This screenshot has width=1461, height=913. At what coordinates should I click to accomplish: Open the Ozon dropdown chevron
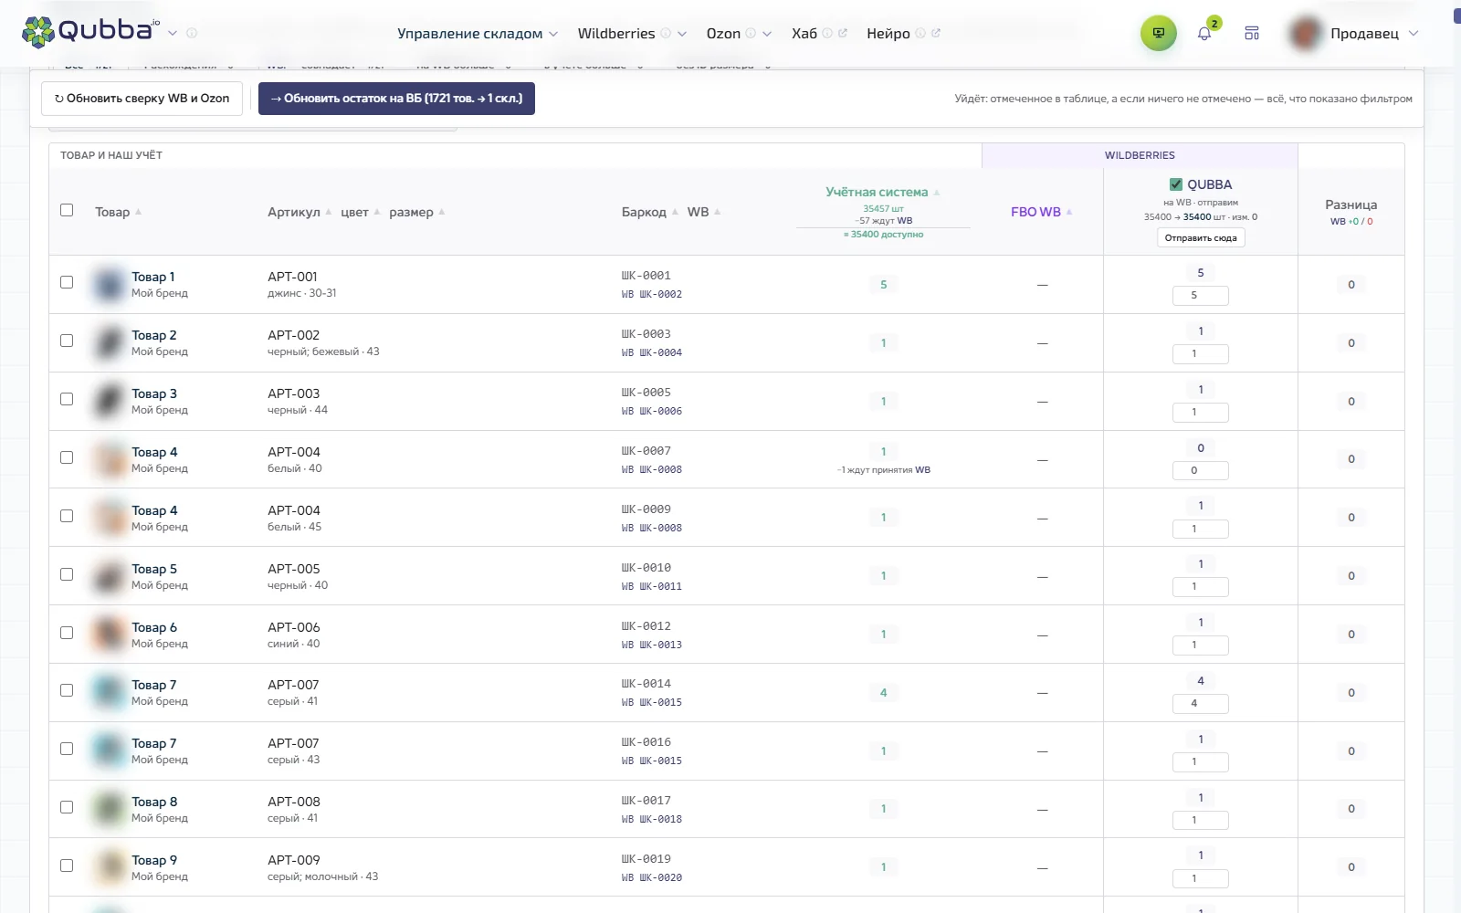(767, 34)
